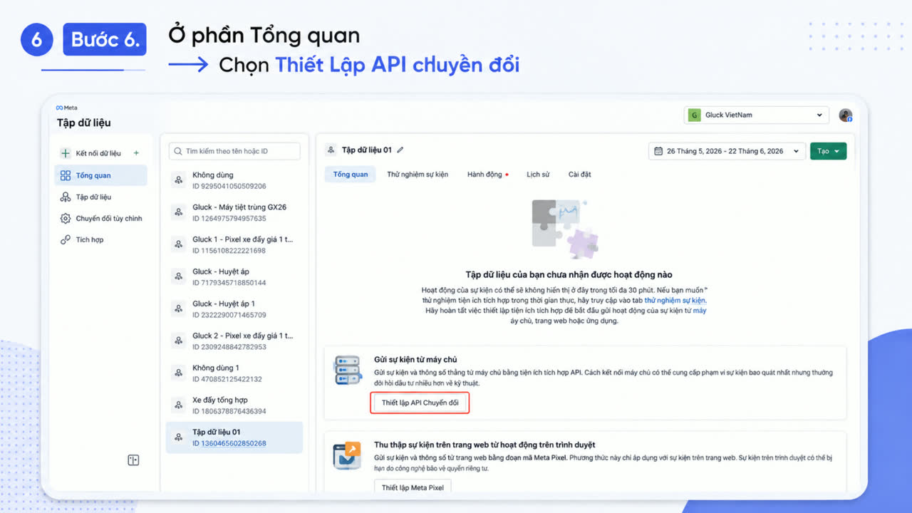Open the green Tạo dropdown button
This screenshot has height=513, width=912.
pos(828,151)
